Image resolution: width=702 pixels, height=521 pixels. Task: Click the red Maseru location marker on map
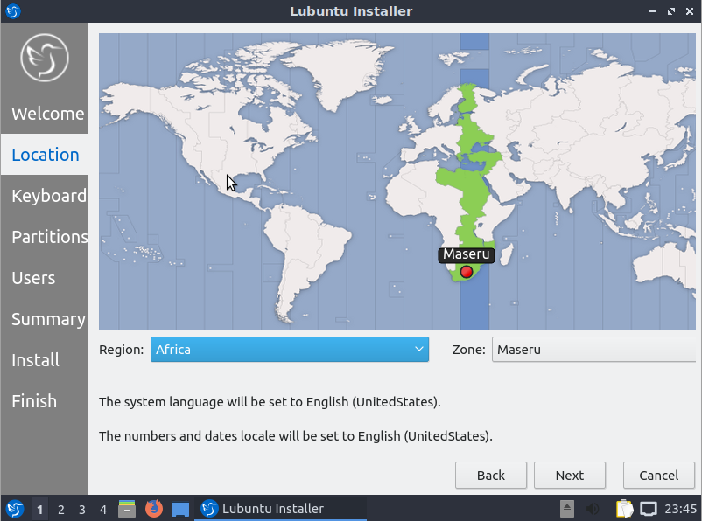(467, 272)
